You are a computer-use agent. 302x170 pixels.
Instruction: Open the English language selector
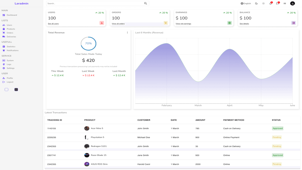[246, 4]
